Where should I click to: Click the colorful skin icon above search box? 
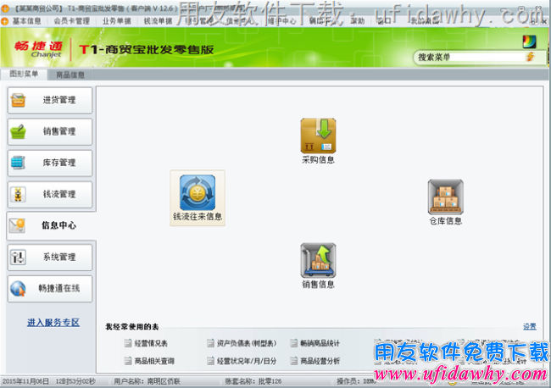529,42
